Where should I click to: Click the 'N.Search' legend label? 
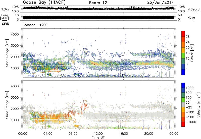point(194,9)
